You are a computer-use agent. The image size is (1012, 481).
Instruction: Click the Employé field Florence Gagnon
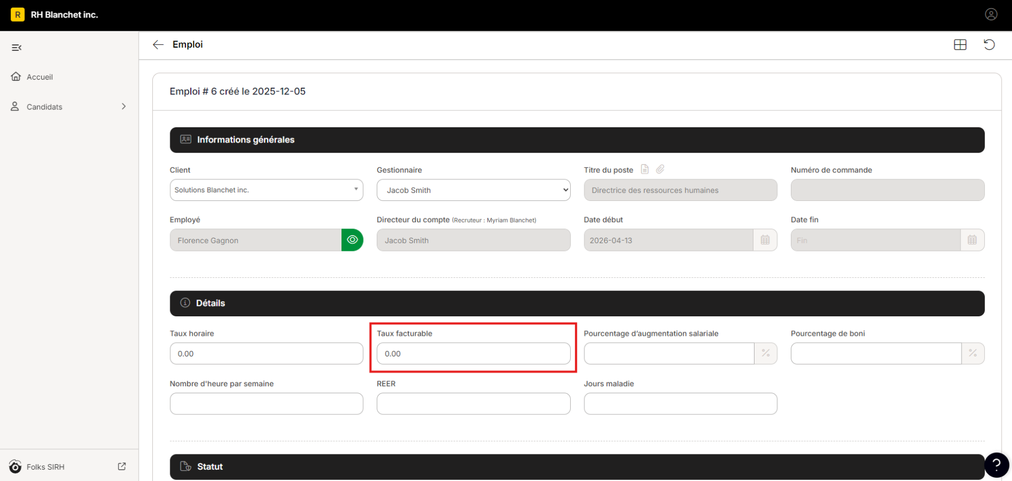tap(255, 240)
